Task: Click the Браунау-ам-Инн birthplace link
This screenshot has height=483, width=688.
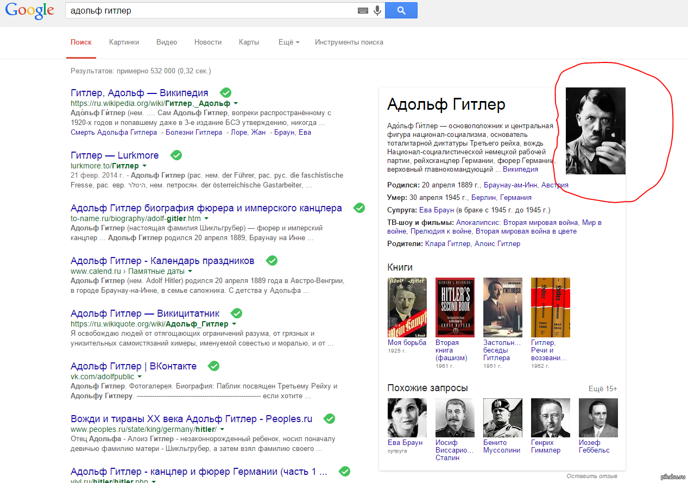Action: (510, 185)
